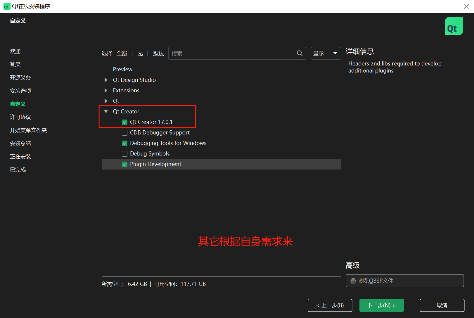Click the 正在安装 sidebar step
This screenshot has width=474, height=318.
click(x=20, y=157)
